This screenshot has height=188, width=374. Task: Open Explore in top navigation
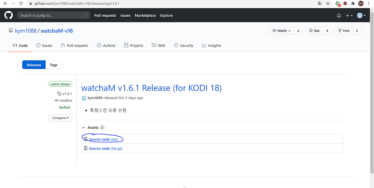coord(166,15)
